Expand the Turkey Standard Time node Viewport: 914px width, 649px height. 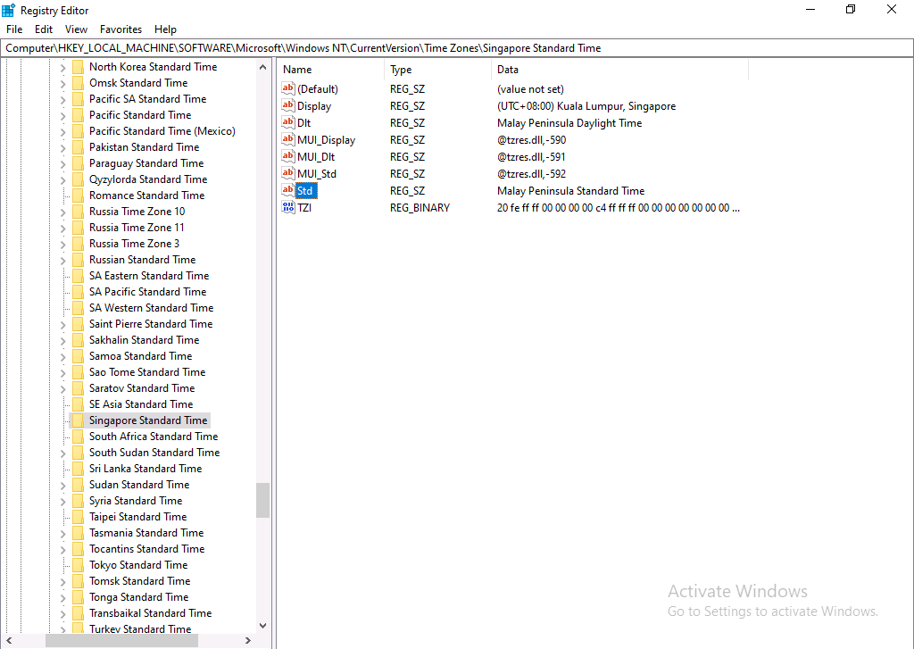click(x=61, y=628)
